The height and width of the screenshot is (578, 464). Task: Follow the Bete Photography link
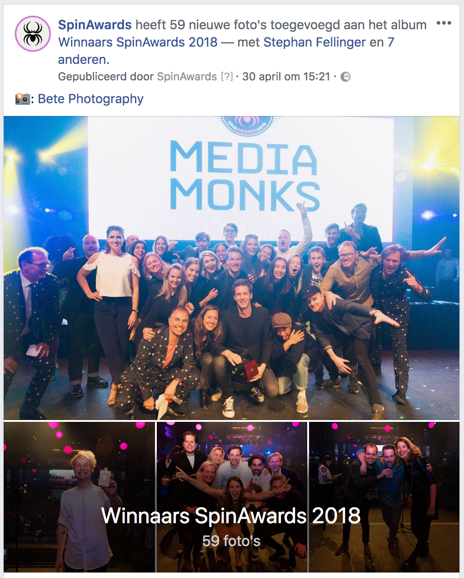pos(91,99)
